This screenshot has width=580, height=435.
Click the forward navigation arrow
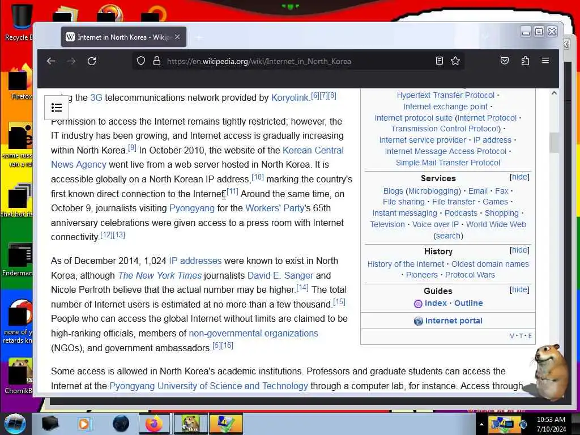(x=71, y=61)
